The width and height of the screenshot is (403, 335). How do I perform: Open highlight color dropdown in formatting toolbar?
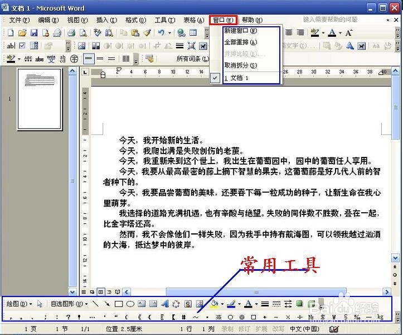[x=323, y=33]
